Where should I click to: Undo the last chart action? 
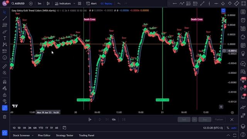[119, 3]
